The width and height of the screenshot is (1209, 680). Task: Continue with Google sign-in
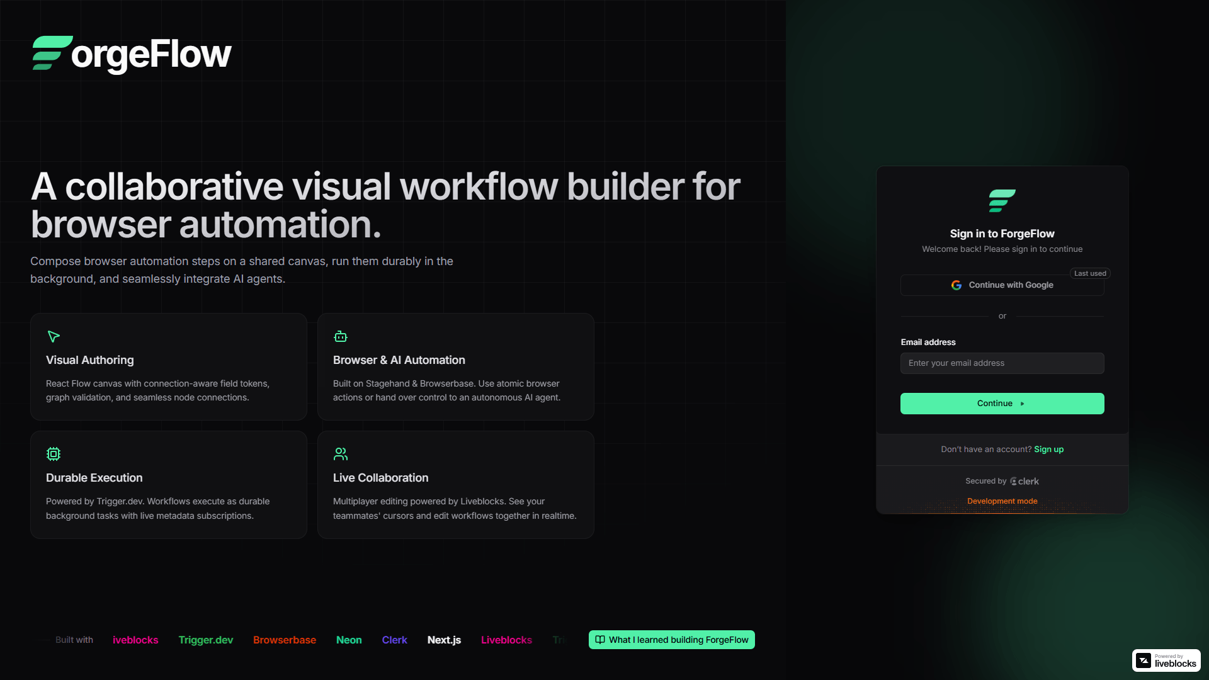point(1002,285)
